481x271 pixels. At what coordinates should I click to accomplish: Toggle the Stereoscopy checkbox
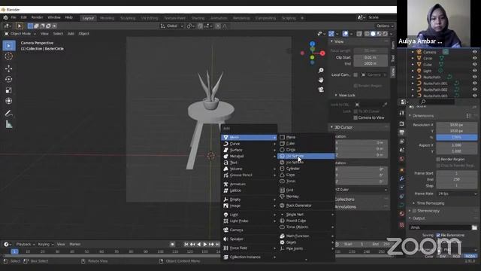414,211
